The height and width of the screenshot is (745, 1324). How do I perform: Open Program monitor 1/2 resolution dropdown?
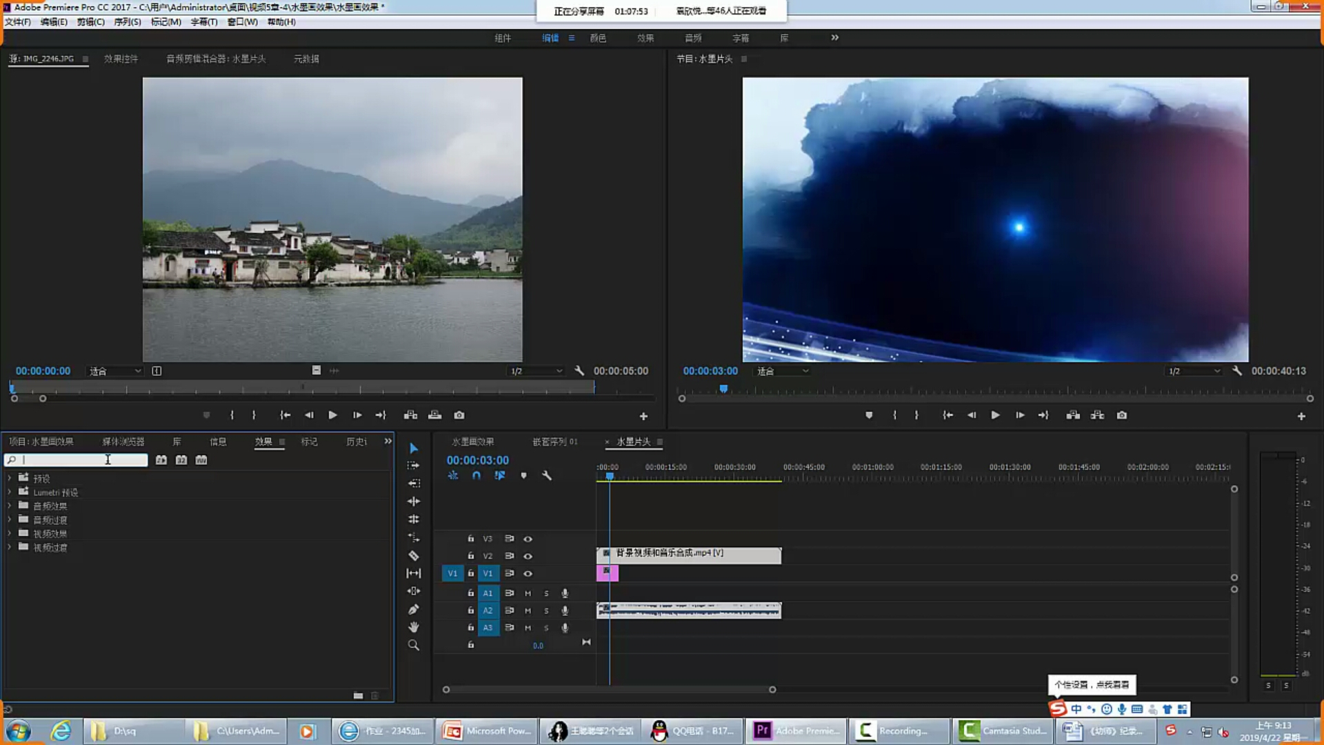pyautogui.click(x=1194, y=371)
